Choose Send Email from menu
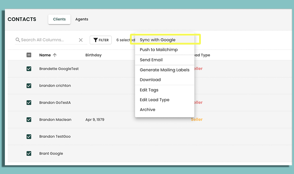294x174 pixels. coord(151,60)
